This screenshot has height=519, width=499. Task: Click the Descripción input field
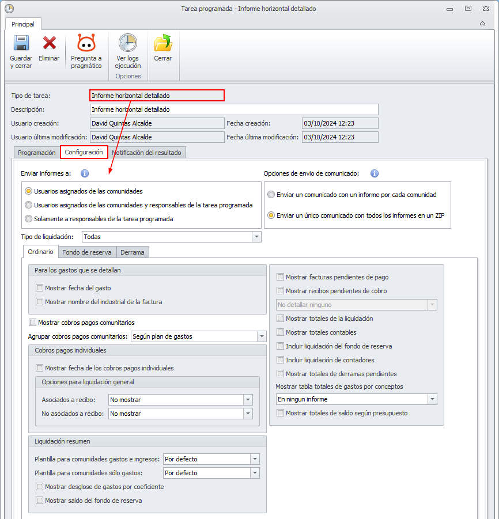click(234, 109)
